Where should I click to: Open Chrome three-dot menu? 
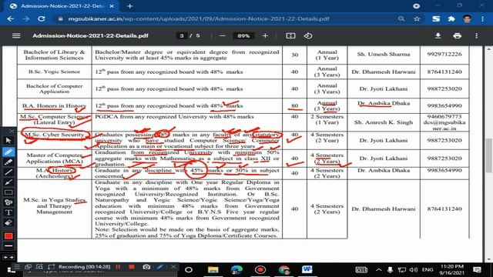[x=482, y=18]
